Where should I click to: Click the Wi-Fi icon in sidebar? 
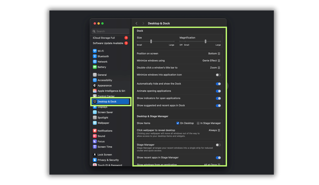[95, 51]
